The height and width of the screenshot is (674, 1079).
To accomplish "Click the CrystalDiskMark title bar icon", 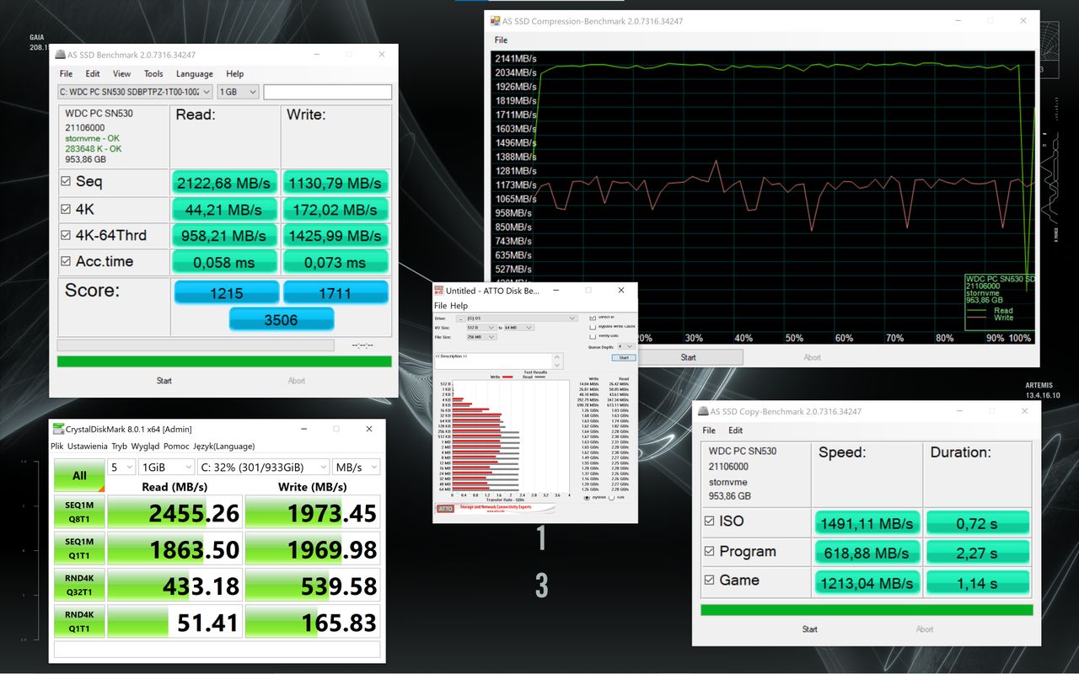I will coord(58,429).
